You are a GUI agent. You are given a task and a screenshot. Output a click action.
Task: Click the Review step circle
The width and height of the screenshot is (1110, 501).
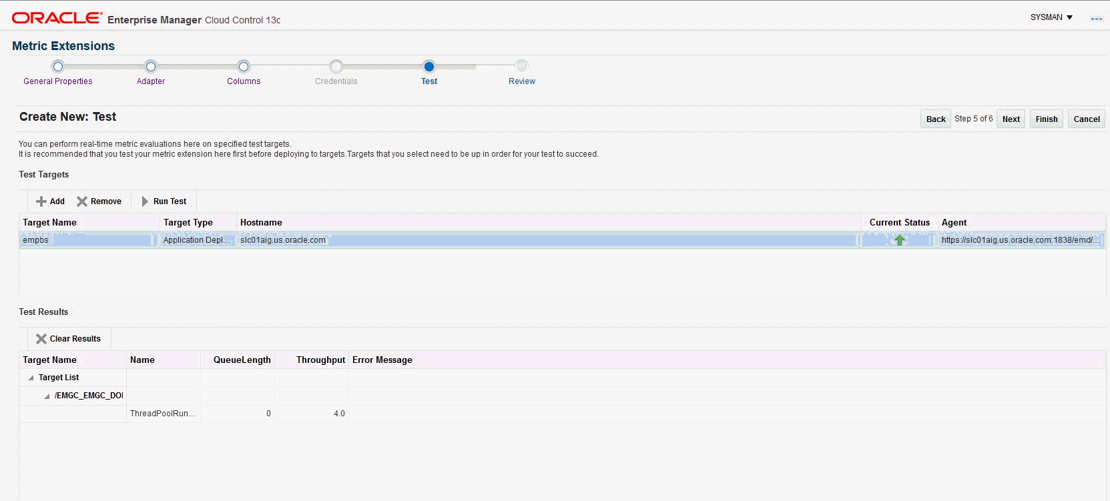(x=522, y=66)
